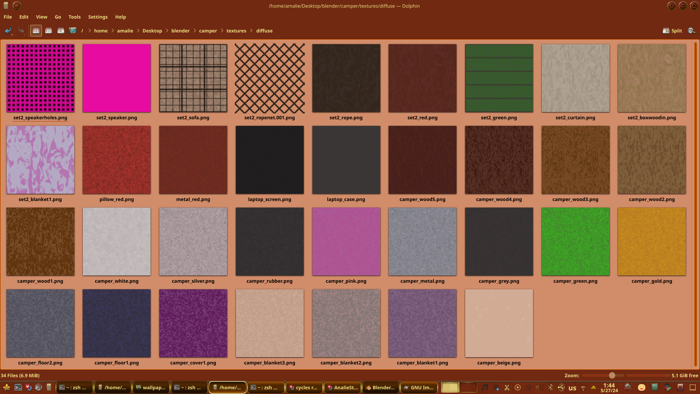This screenshot has height=394, width=700.
Task: Switch to Details view mode
Action: (x=61, y=31)
